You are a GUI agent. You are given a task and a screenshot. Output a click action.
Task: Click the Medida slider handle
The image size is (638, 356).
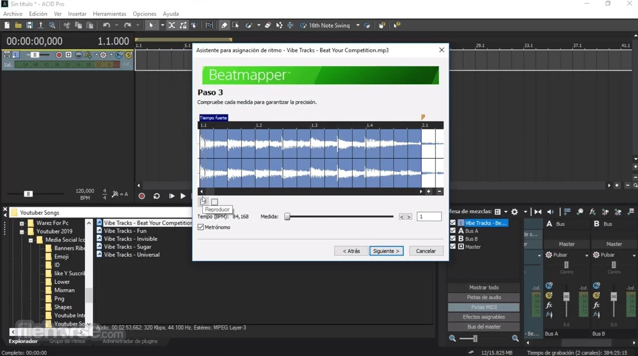click(287, 217)
